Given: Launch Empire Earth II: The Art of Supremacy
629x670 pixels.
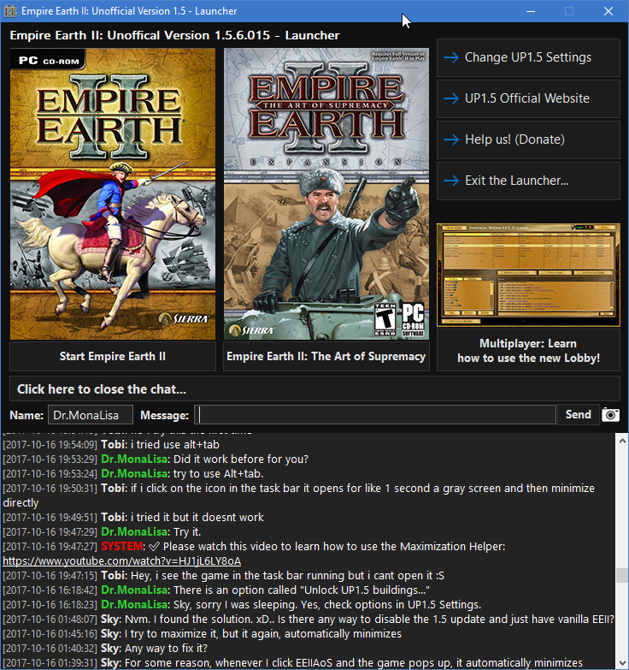Looking at the screenshot, I should pos(326,356).
